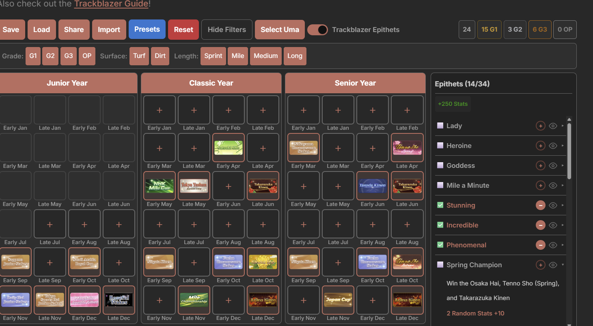Screen dimensions: 593x326
Task: Click the Epithets list scrollbar
Action: (x=569, y=151)
